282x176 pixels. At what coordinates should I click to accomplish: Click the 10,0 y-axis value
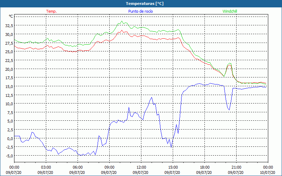[x=9, y=104]
